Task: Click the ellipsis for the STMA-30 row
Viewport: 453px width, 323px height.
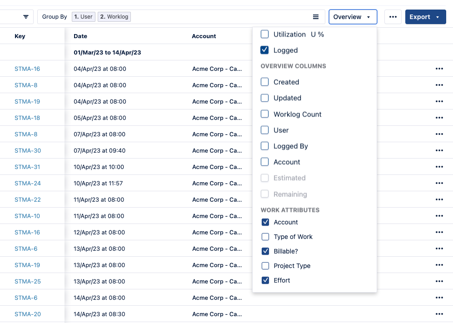Action: pyautogui.click(x=439, y=151)
